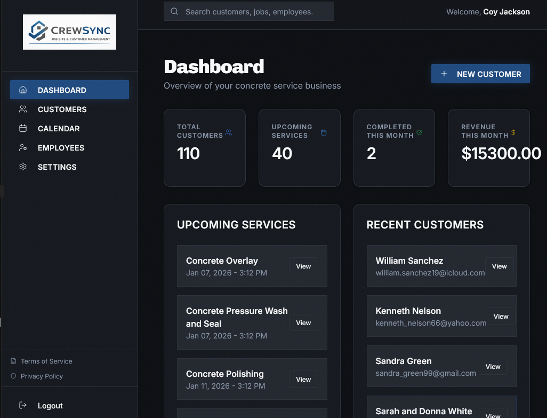Open Settings via the gear icon
547x418 pixels.
click(x=23, y=167)
